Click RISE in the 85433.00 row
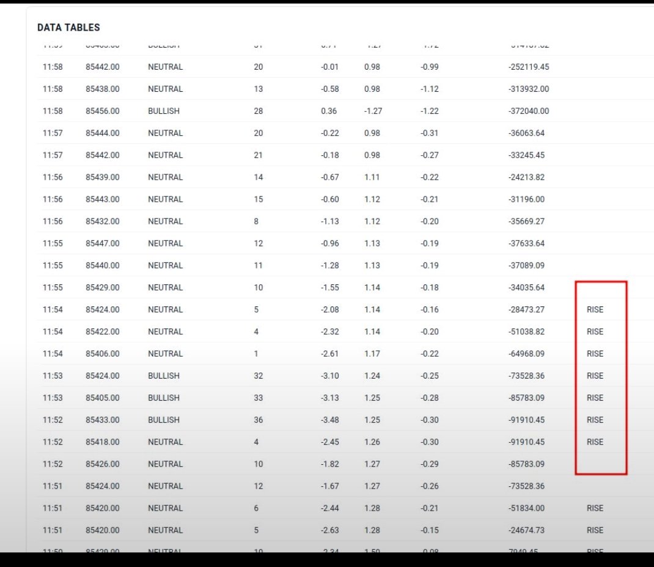 (595, 420)
